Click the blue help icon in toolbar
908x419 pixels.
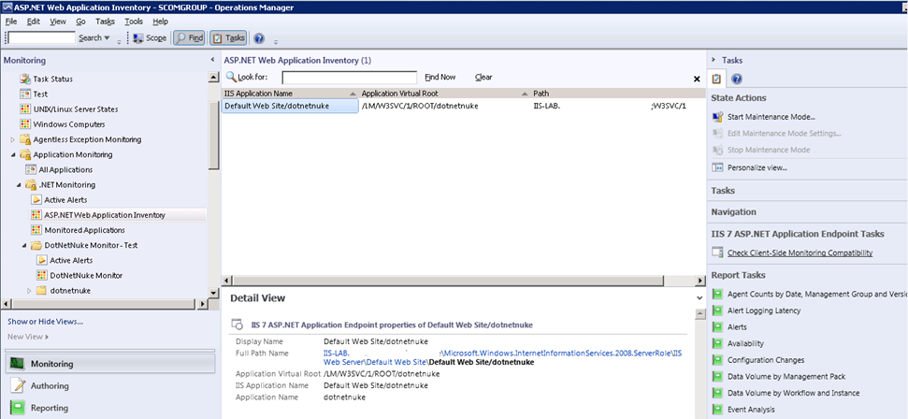[259, 38]
